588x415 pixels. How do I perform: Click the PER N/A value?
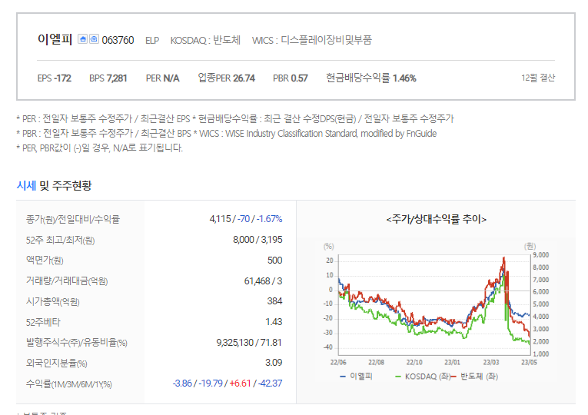tap(162, 78)
